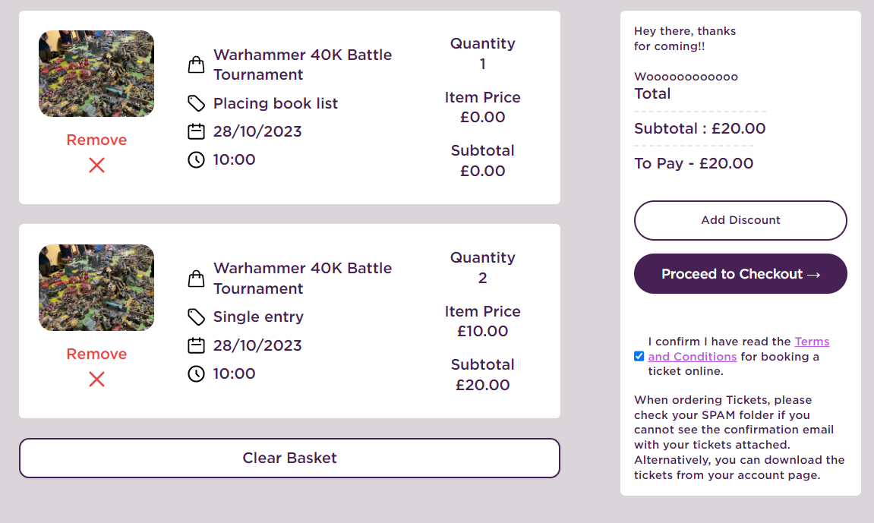Proceed to Checkout
This screenshot has width=874, height=523.
click(740, 274)
